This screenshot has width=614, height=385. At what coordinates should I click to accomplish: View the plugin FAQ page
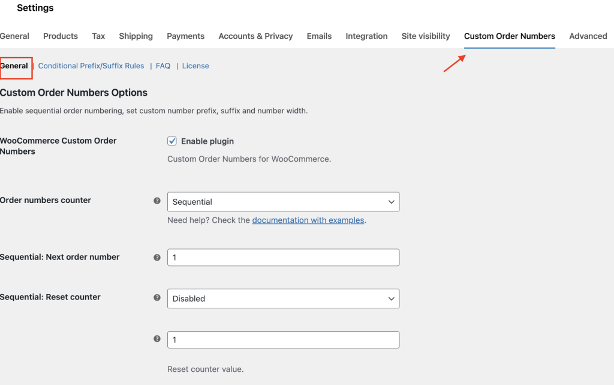[162, 66]
